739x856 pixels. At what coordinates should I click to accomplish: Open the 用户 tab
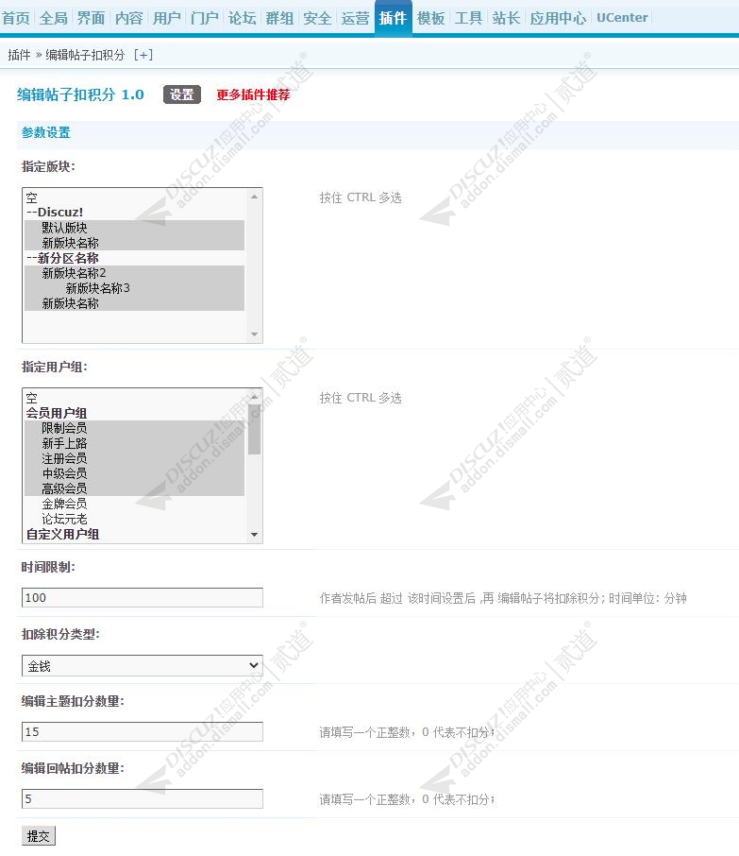pyautogui.click(x=166, y=18)
